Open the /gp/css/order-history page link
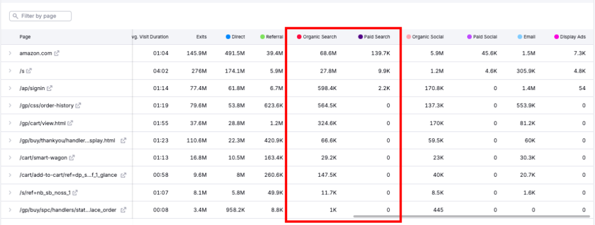 point(46,105)
